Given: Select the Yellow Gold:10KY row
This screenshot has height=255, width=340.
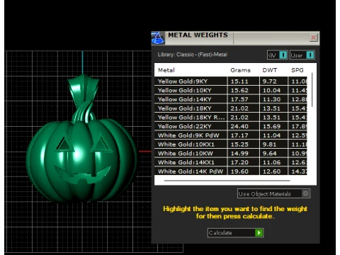Looking at the screenshot, I should tap(231, 90).
